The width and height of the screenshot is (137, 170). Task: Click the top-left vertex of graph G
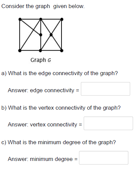point(20,19)
